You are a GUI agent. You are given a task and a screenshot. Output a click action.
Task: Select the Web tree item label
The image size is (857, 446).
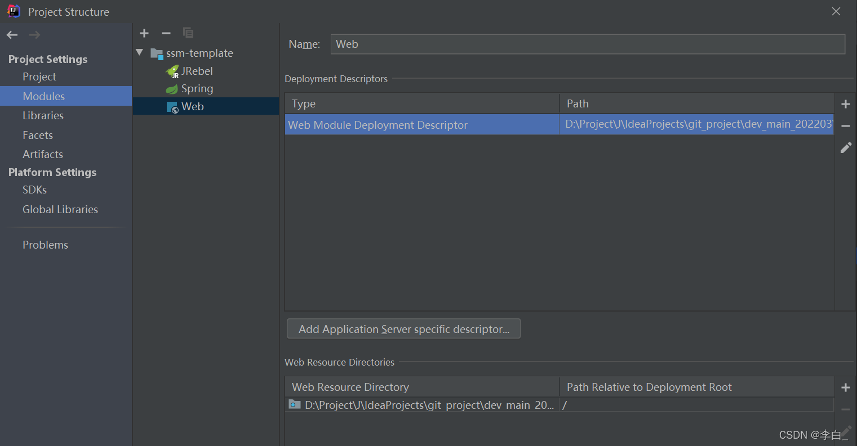(x=193, y=107)
